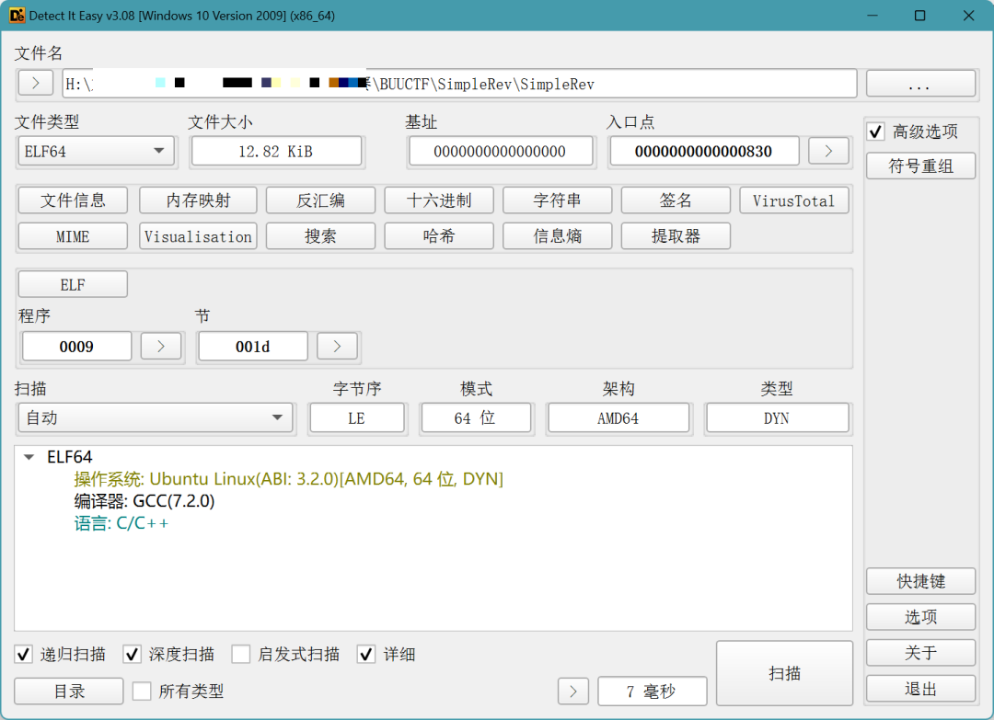Select the 编译器: GCC(7.2.0) result row

[x=144, y=501]
